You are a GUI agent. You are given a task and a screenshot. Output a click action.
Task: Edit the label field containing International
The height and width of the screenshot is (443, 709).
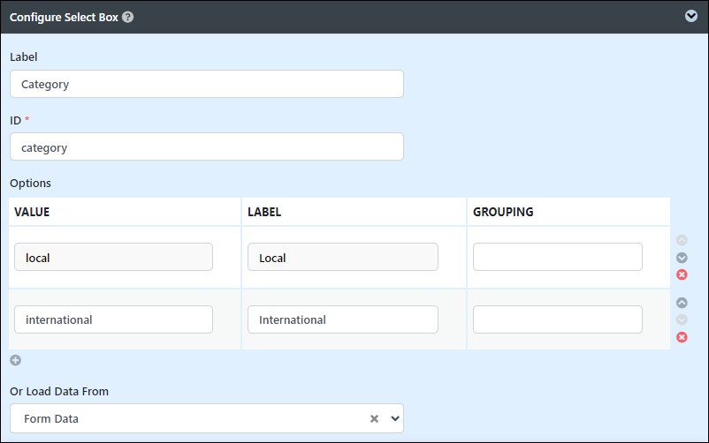tap(343, 319)
